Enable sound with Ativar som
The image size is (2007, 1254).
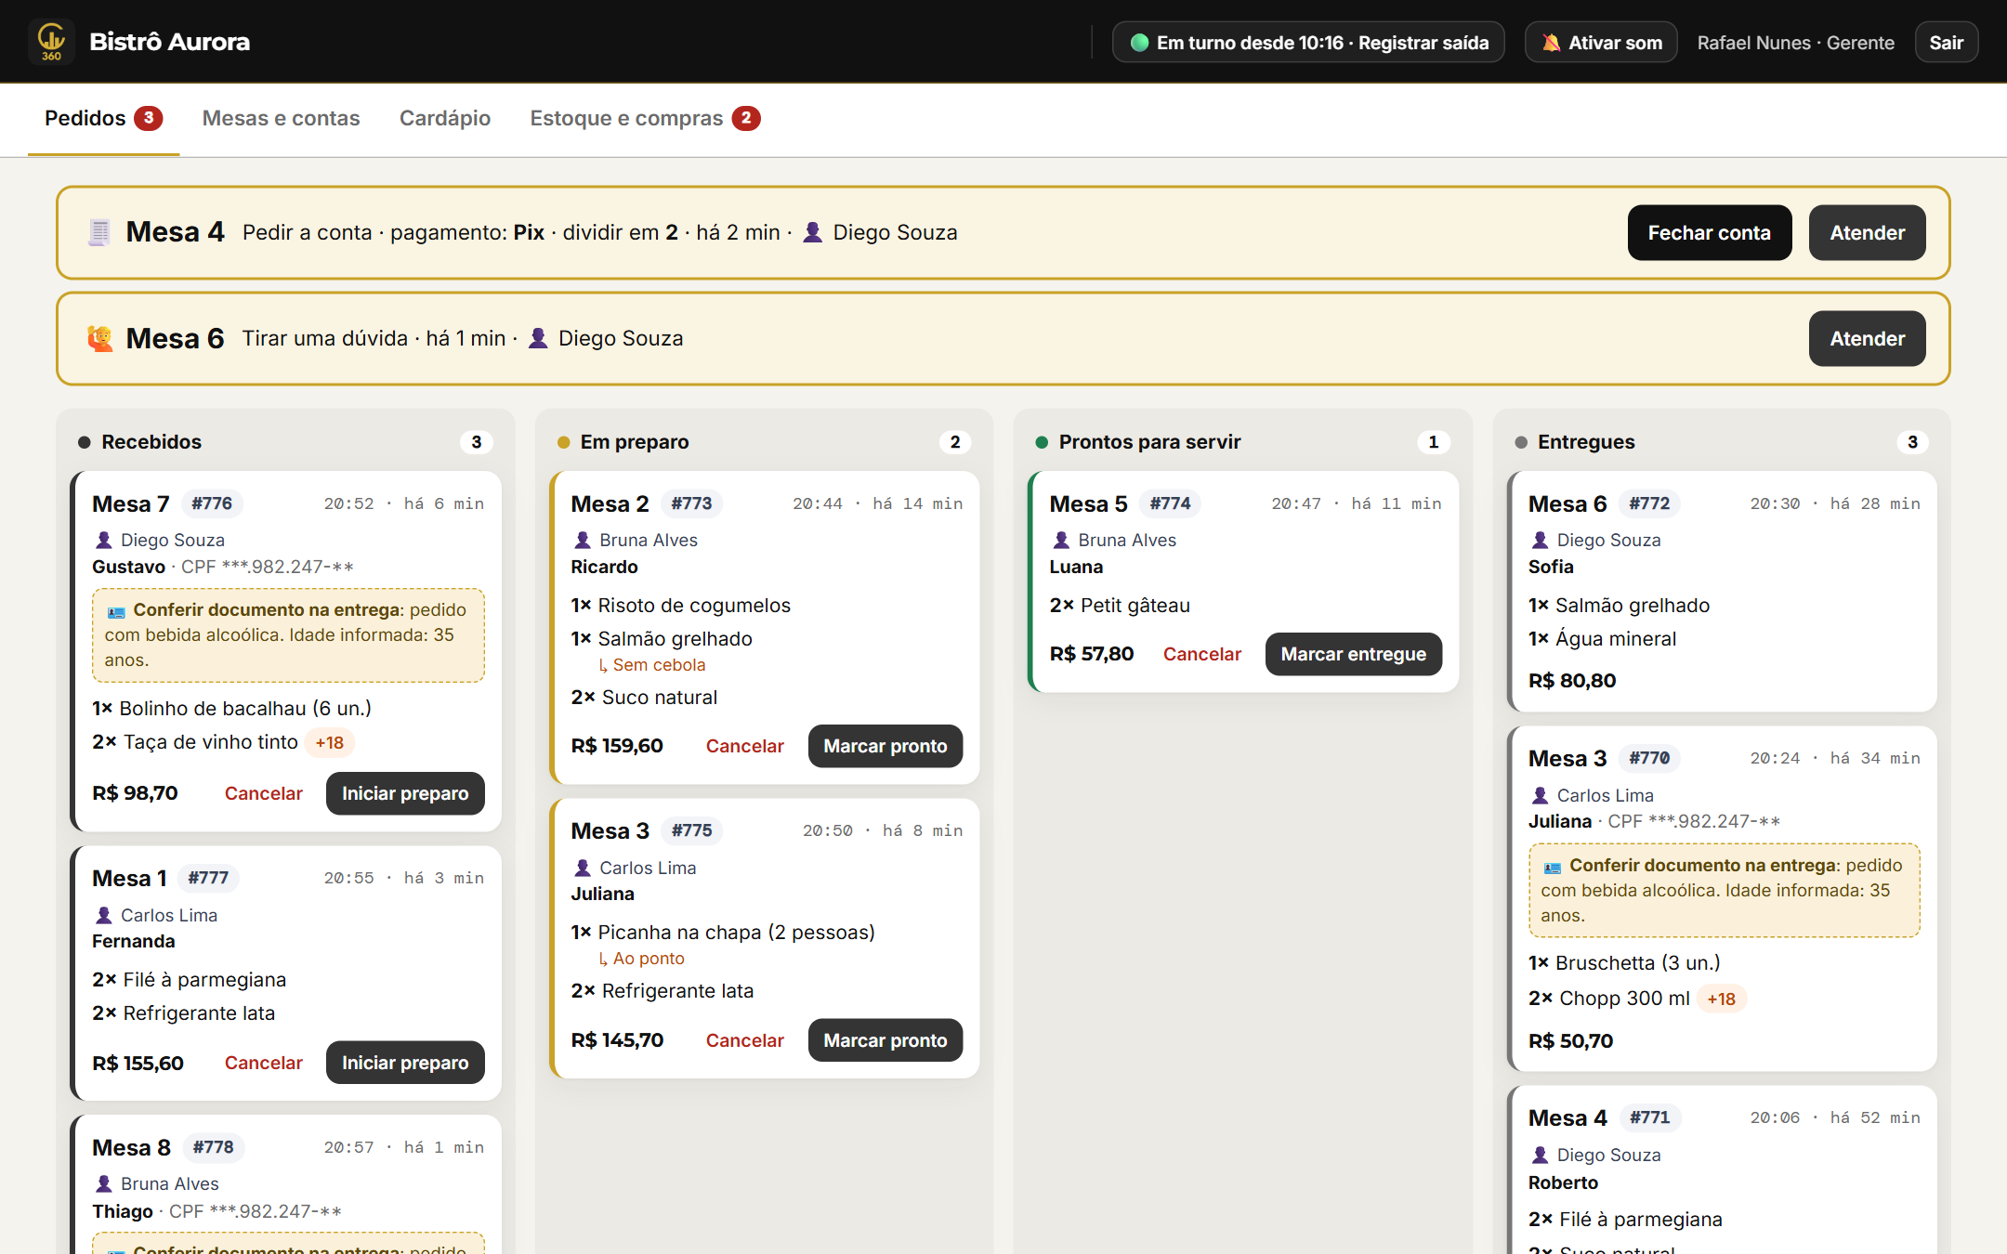pyautogui.click(x=1601, y=43)
